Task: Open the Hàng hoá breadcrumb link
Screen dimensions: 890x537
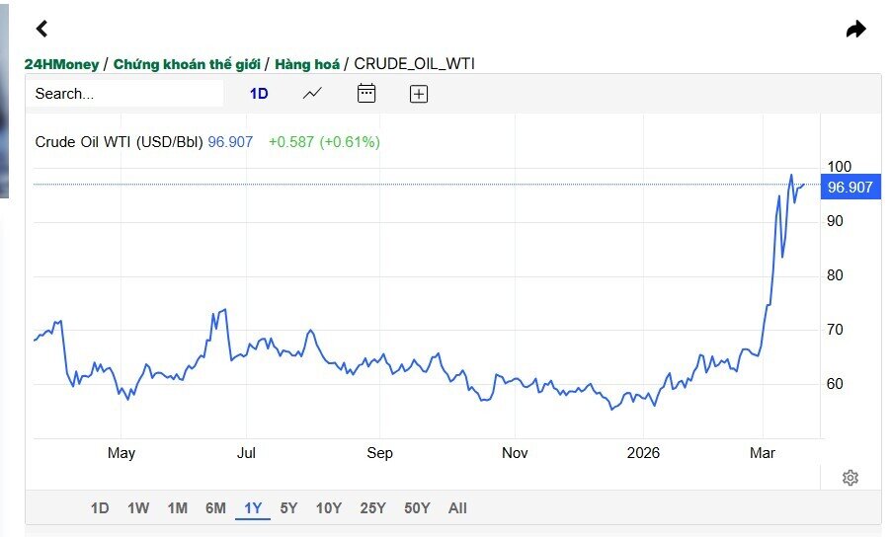Action: tap(307, 64)
